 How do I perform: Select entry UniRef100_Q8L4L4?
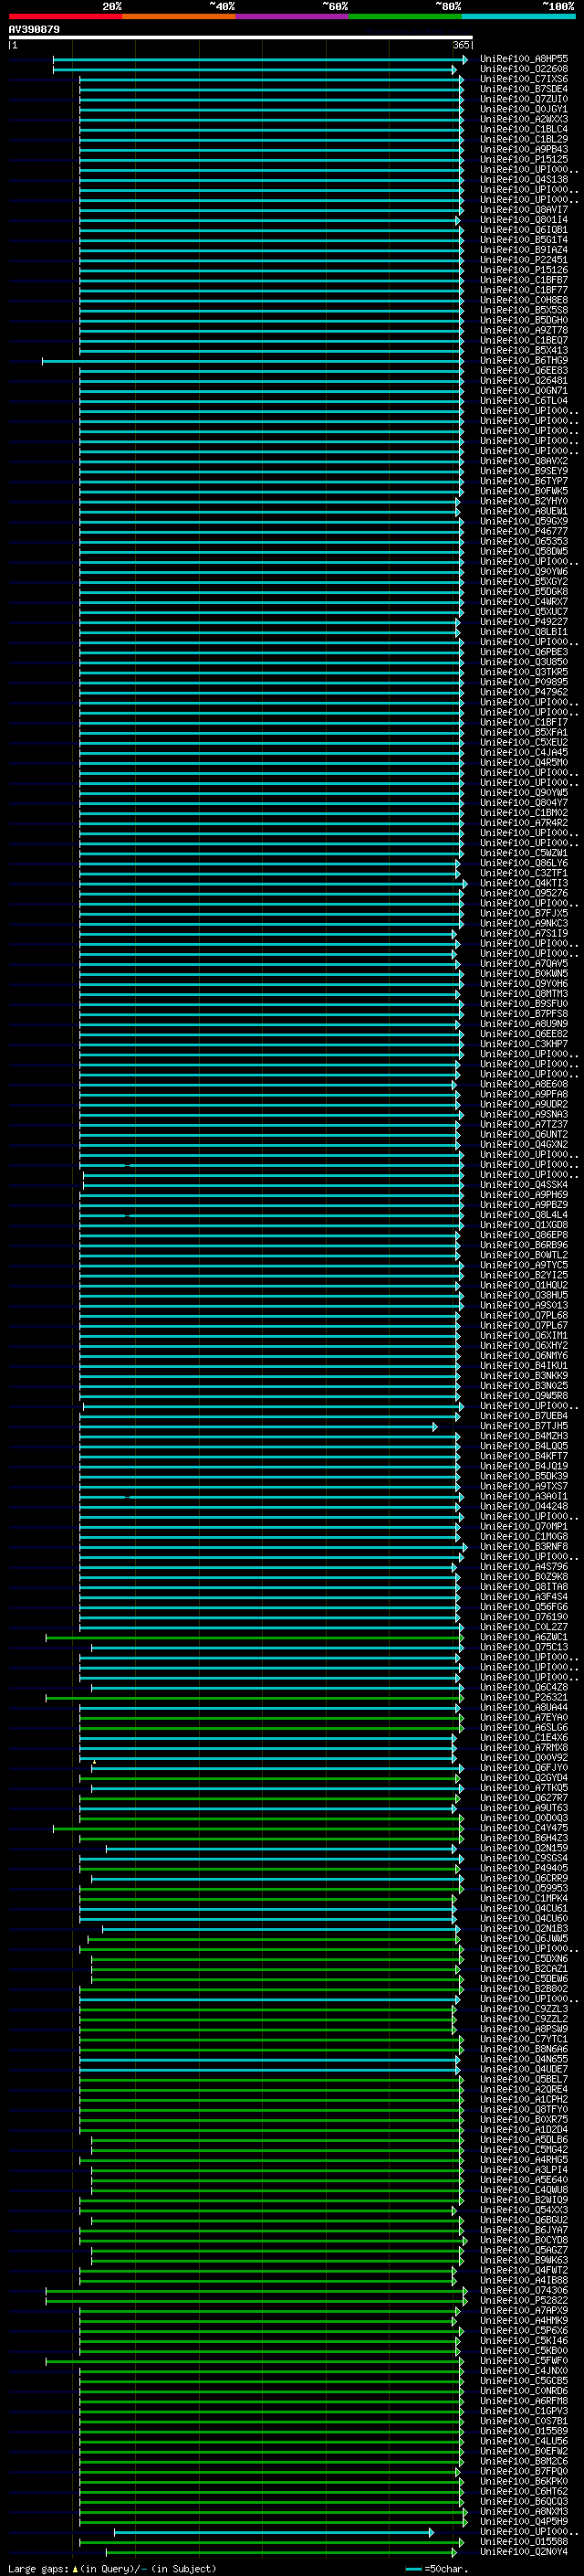pyautogui.click(x=524, y=1215)
